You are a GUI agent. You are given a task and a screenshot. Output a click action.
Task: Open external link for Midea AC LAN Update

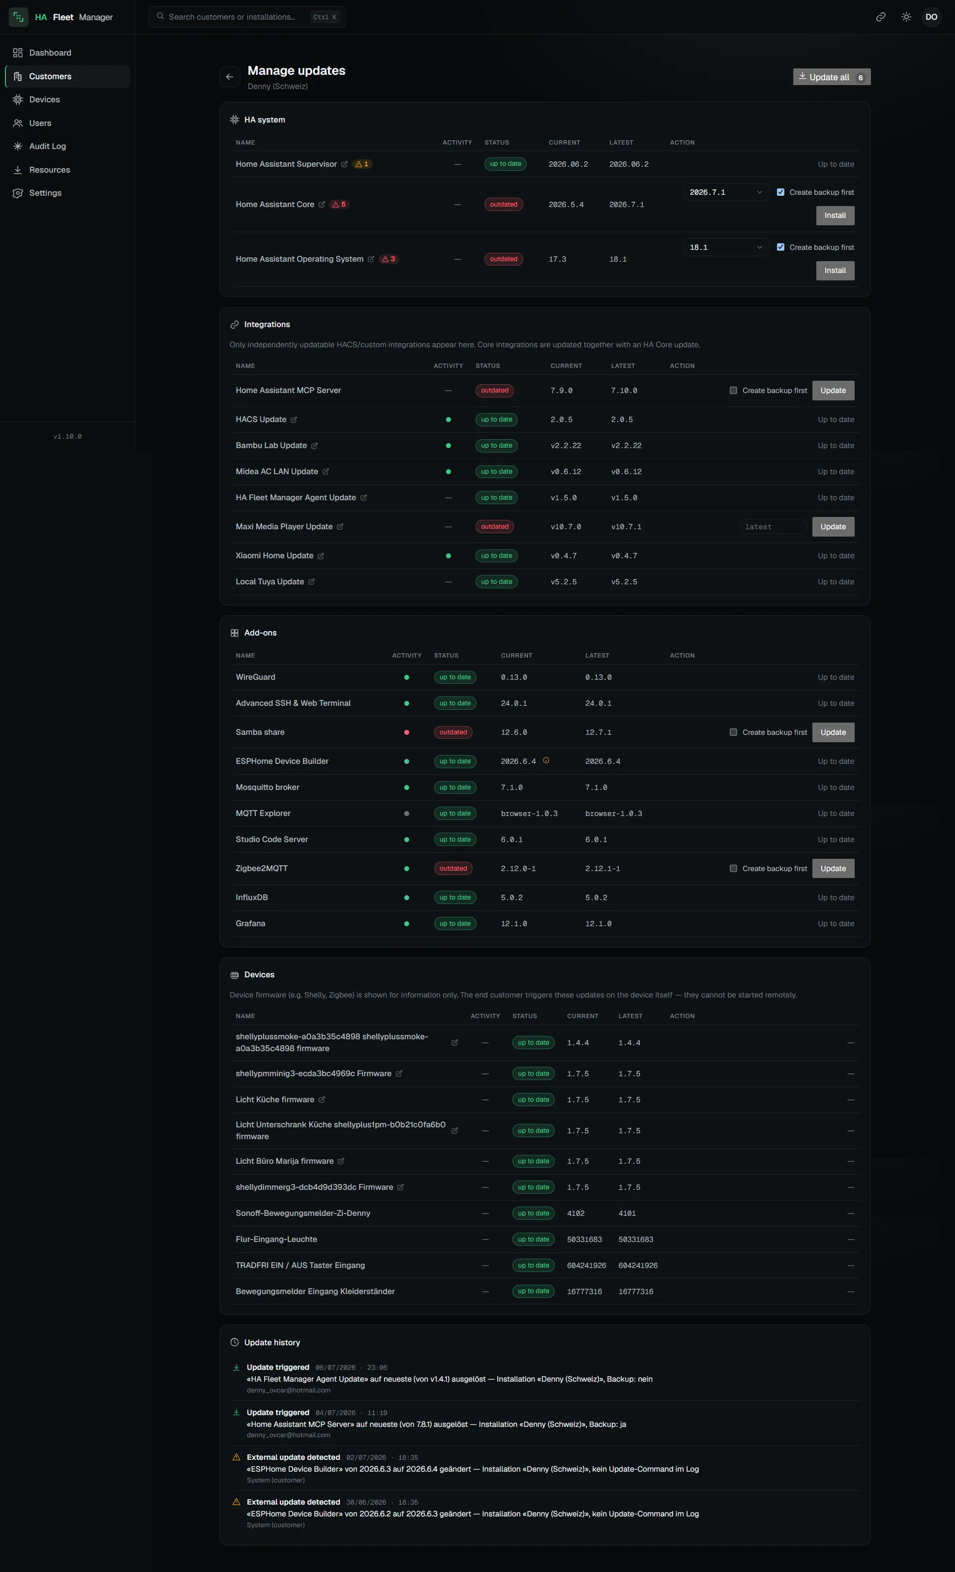point(326,472)
